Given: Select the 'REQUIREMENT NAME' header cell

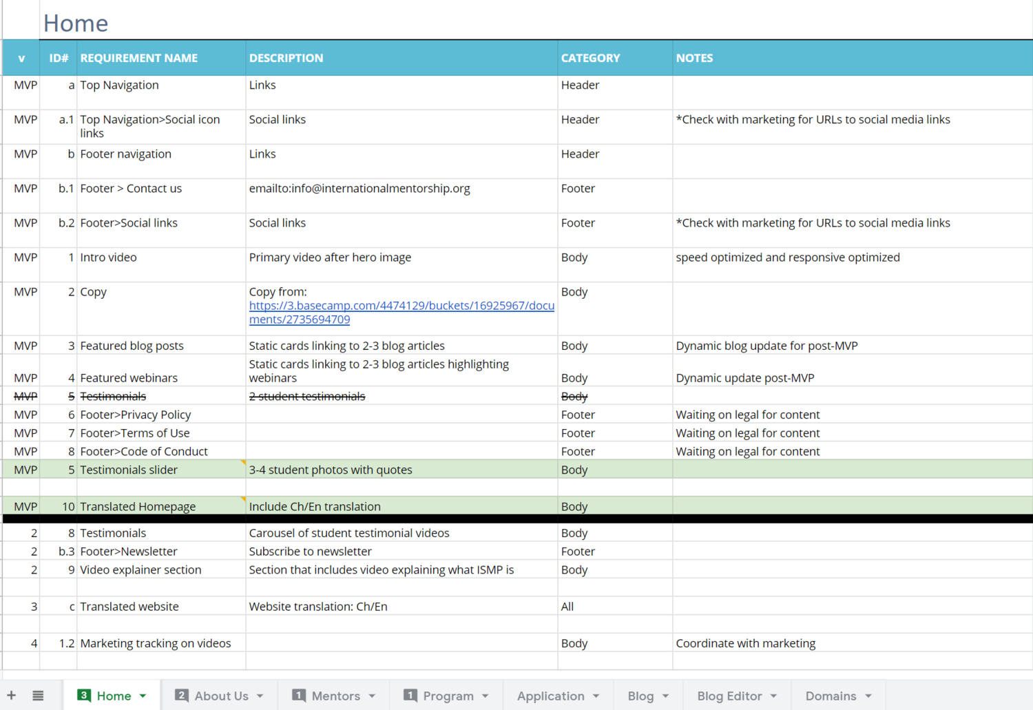Looking at the screenshot, I should pyautogui.click(x=161, y=58).
